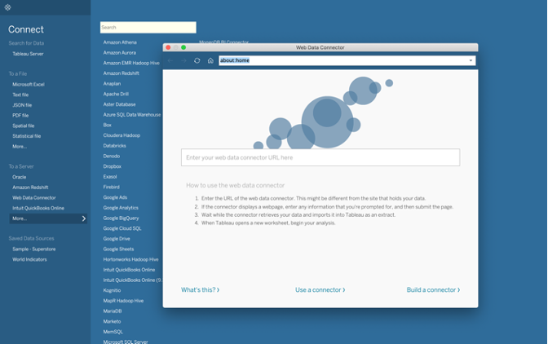548x344 pixels.
Task: Choose Amazon Athena connector
Action: pyautogui.click(x=120, y=42)
